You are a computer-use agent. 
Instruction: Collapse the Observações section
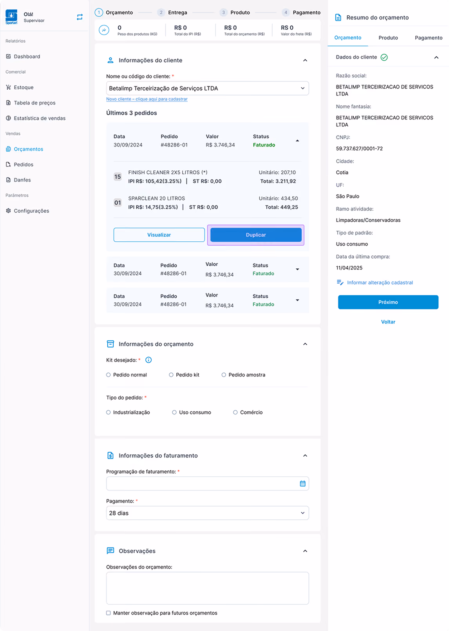coord(305,551)
